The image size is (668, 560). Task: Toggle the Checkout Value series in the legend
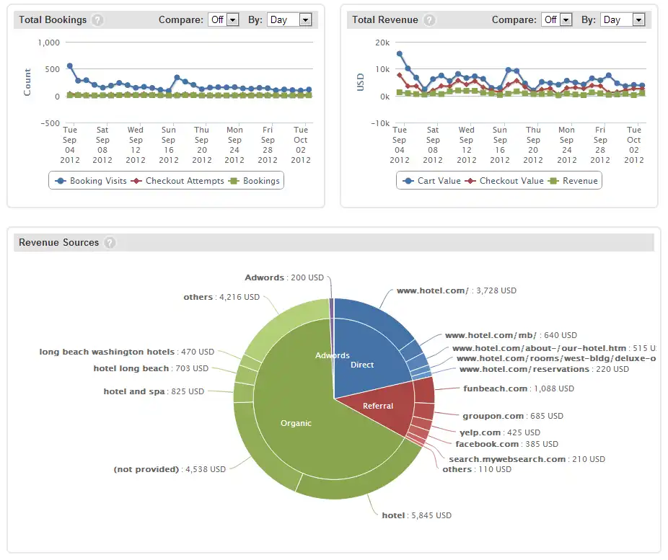(504, 181)
